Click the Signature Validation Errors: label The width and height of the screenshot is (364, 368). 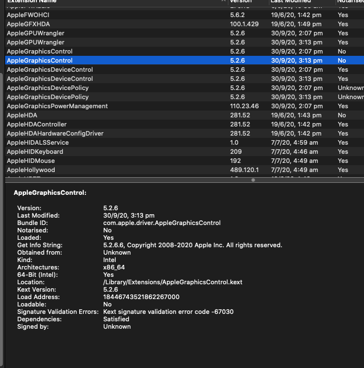click(x=58, y=312)
